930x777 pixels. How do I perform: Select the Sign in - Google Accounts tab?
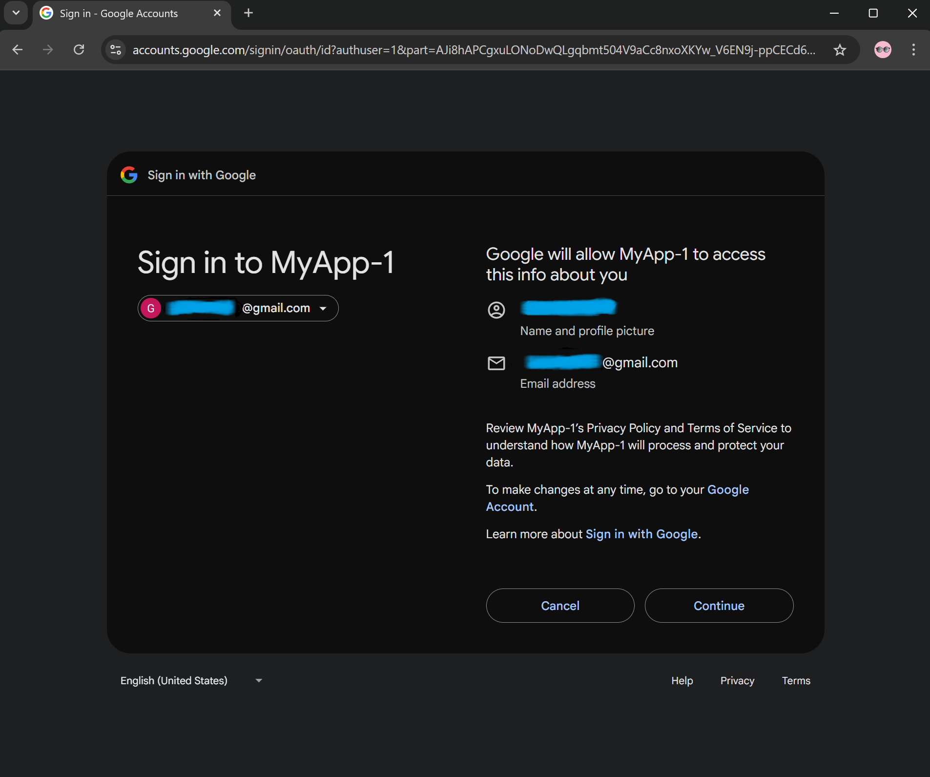119,14
